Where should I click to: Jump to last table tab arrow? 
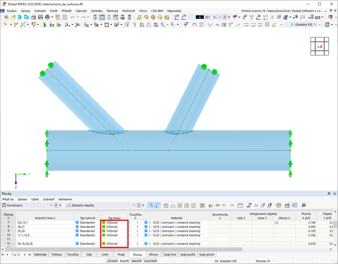(x=29, y=254)
